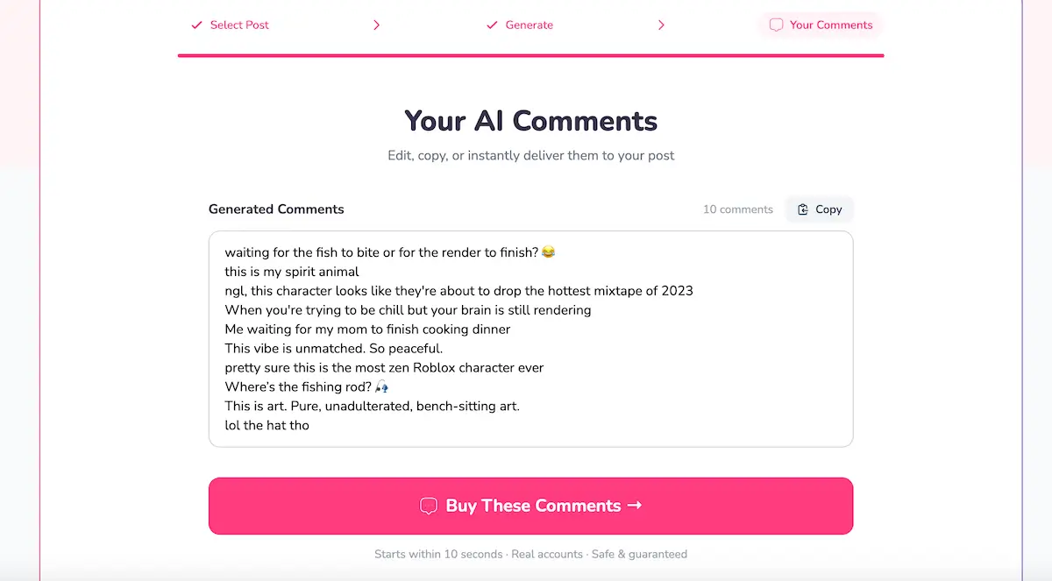Click the 10 comments count label
Screen dimensions: 1052x581
(x=737, y=209)
